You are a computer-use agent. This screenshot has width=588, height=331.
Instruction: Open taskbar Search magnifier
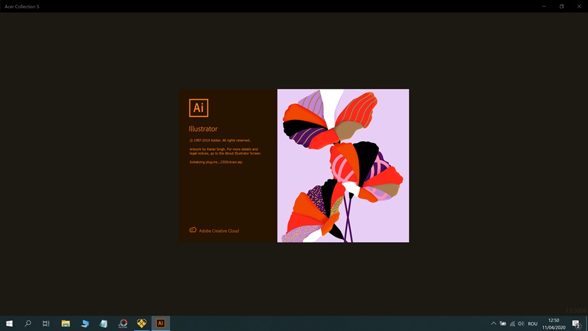[x=28, y=323]
